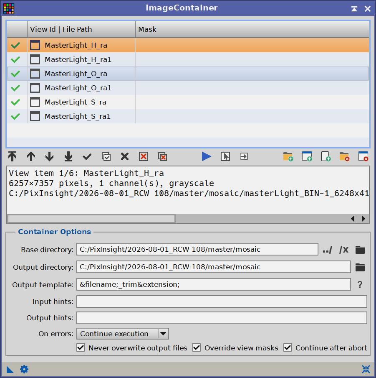Viewport: 376px width, 378px height.
Task: Toggle green check for MasterLight_S_ra
Action: pyautogui.click(x=15, y=102)
